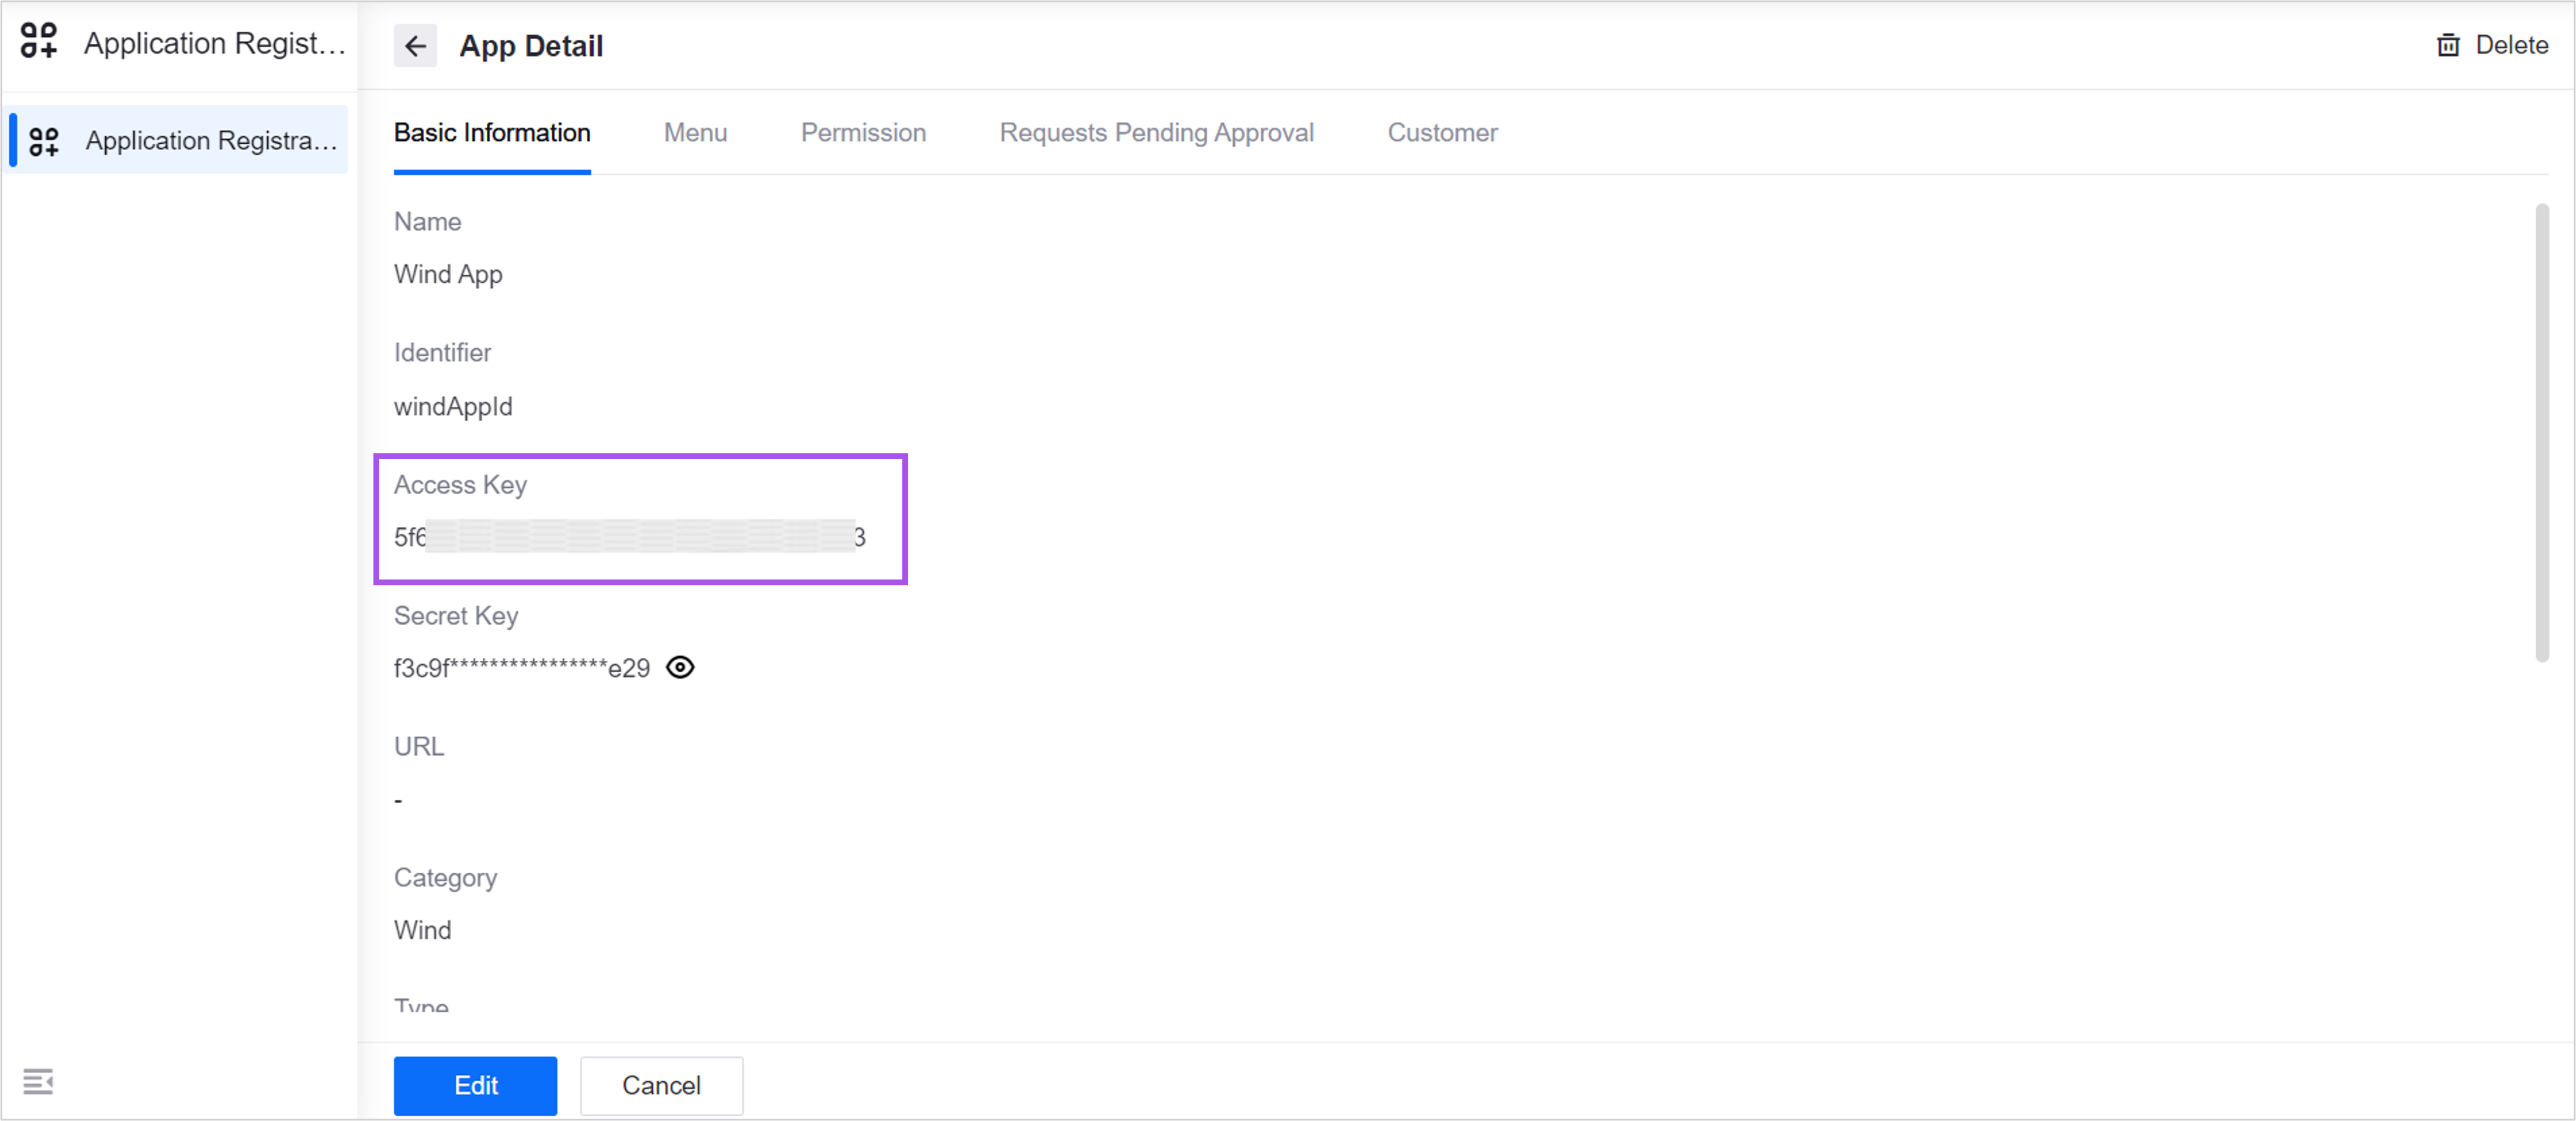This screenshot has width=2576, height=1121.
Task: Go to the Requests Pending Approval tab
Action: pyautogui.click(x=1156, y=133)
